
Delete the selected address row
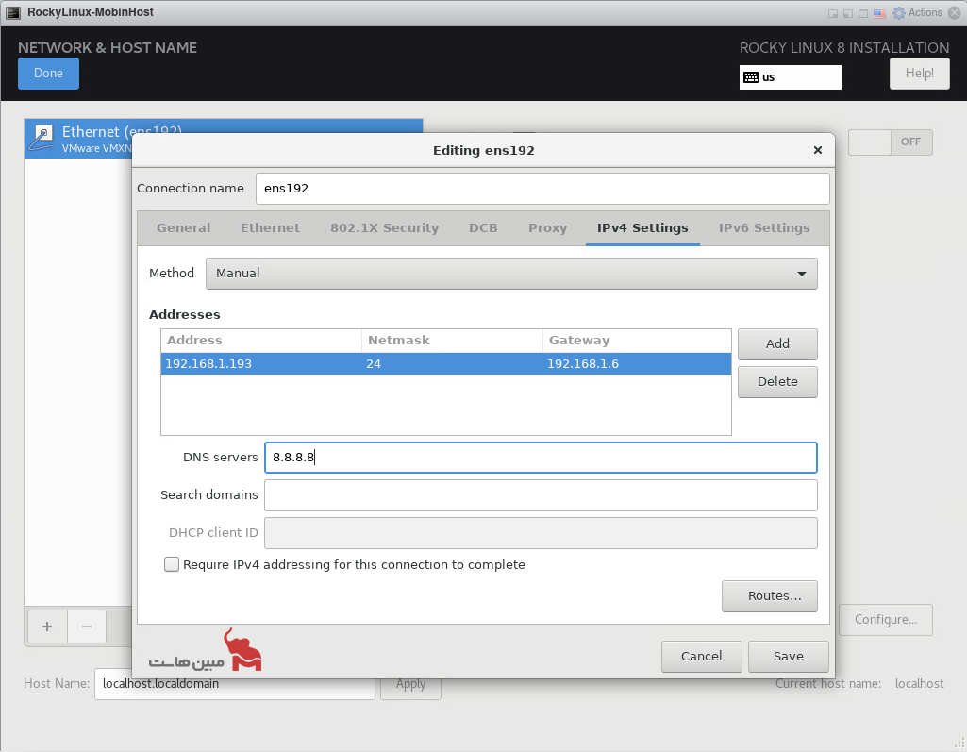(x=777, y=382)
